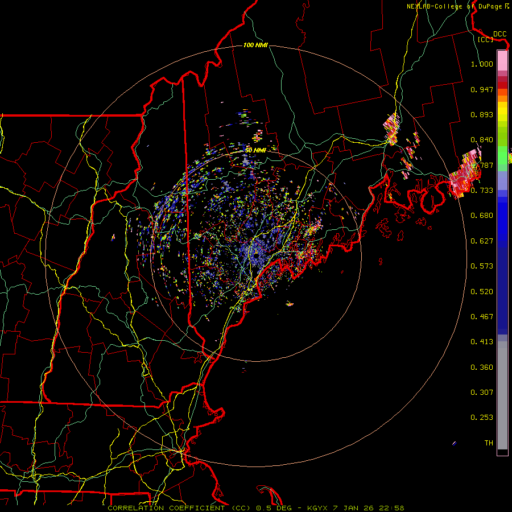Viewport: 512px width, 512px height.
Task: Select the 0.840 scale label
Action: tap(482, 140)
